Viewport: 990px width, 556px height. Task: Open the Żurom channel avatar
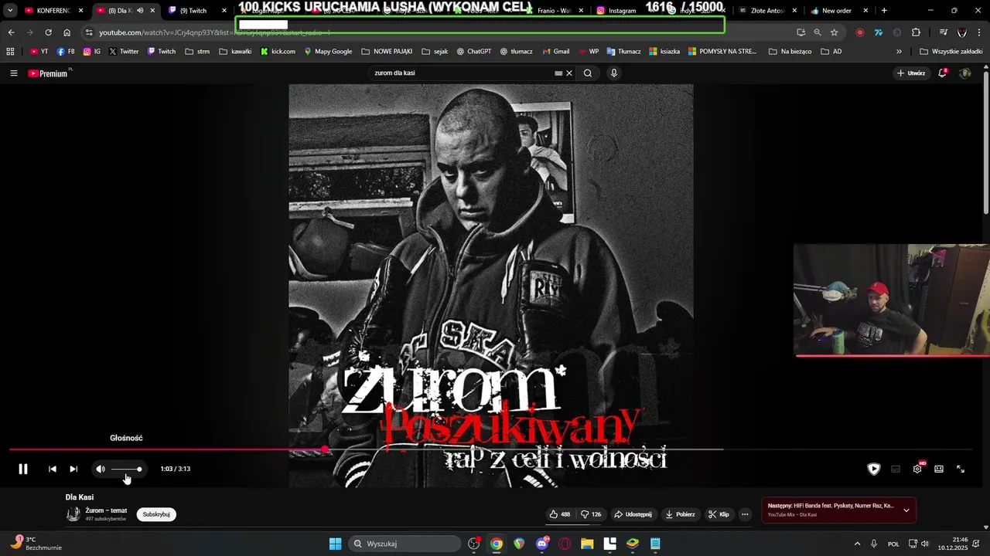(x=73, y=514)
